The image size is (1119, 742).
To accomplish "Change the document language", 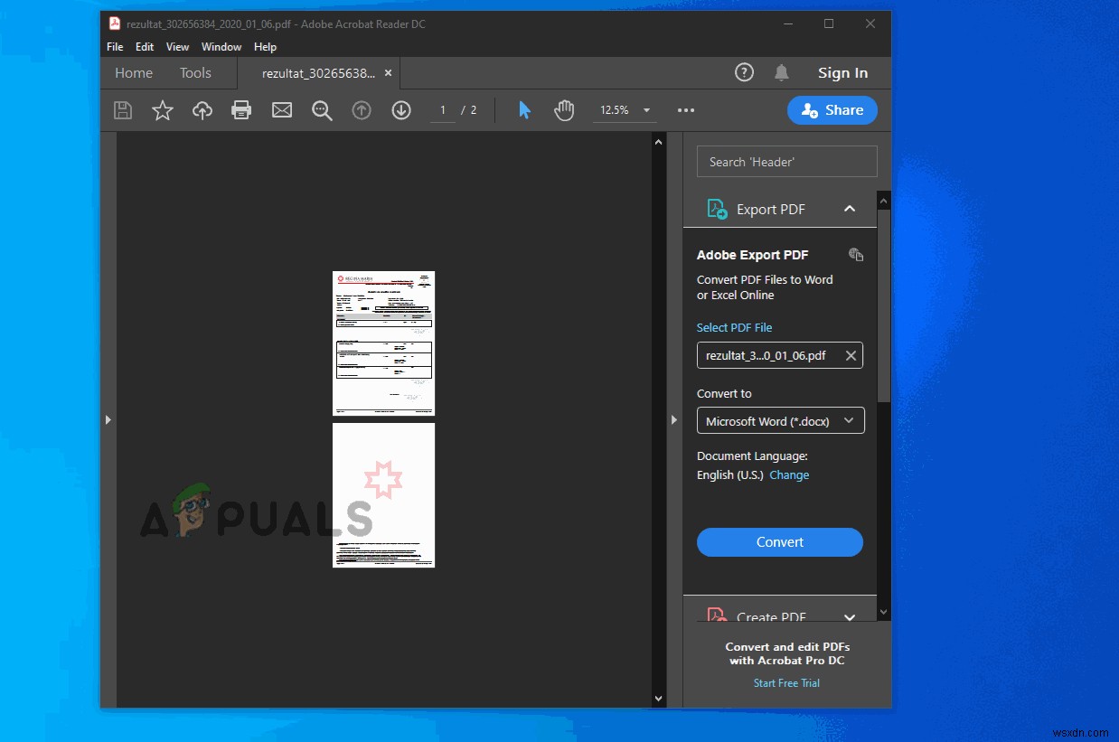I will point(789,474).
